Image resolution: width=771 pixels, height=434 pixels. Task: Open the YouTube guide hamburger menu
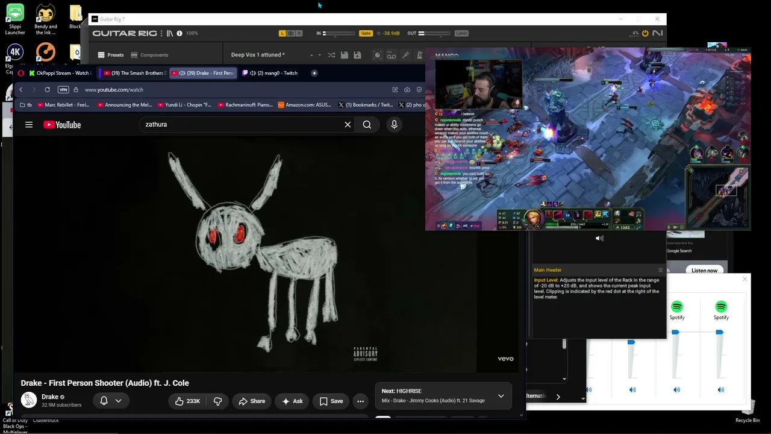pyautogui.click(x=29, y=125)
